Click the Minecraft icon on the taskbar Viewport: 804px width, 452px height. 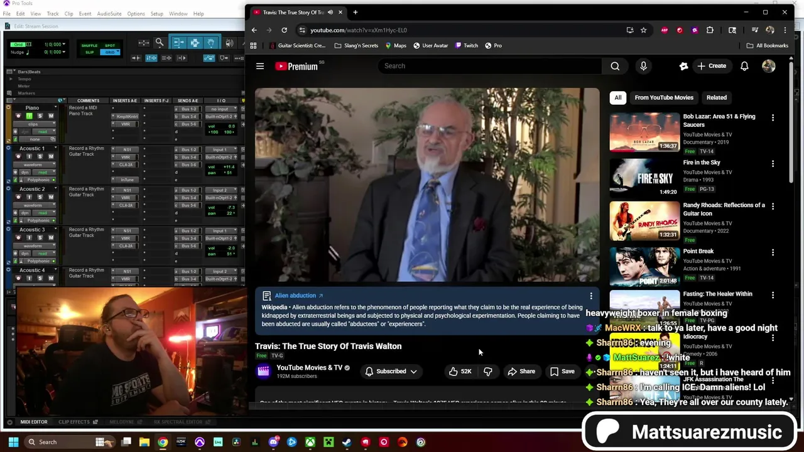329,442
